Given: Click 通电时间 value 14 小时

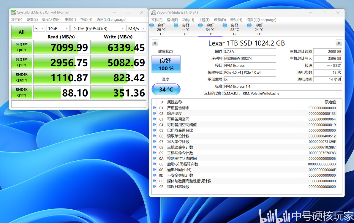Looking at the screenshot, I should click(x=328, y=80).
